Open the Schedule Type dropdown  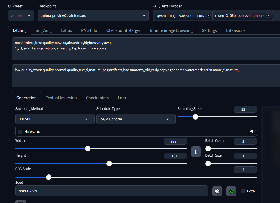coord(136,119)
